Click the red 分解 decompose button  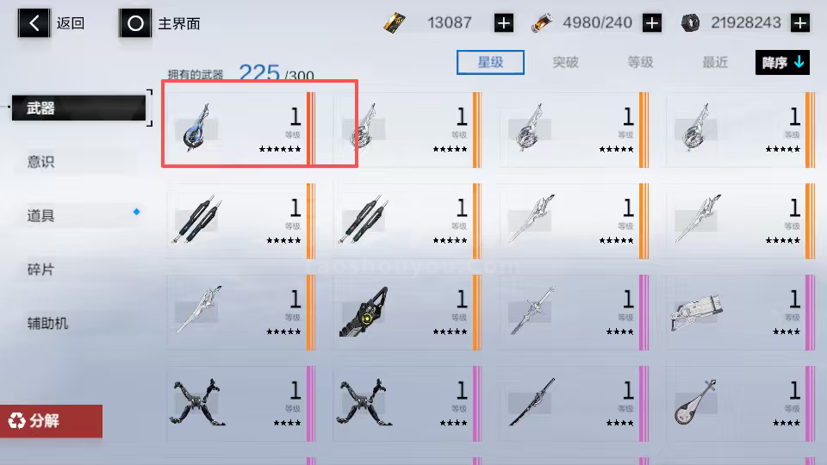(x=51, y=421)
